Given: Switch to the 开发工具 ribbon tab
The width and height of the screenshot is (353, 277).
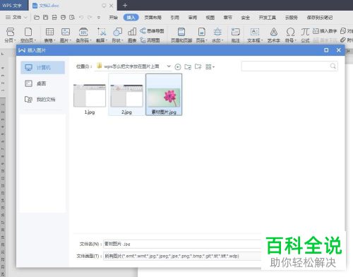Looking at the screenshot, I should click(x=268, y=18).
